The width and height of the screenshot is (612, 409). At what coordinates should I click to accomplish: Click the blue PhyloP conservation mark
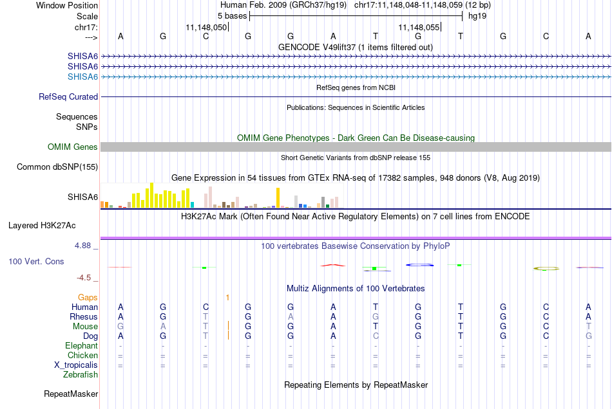coord(419,265)
